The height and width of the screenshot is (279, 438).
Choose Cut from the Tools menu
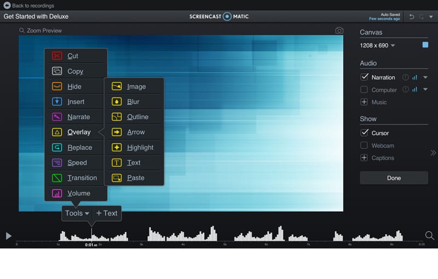pyautogui.click(x=76, y=56)
